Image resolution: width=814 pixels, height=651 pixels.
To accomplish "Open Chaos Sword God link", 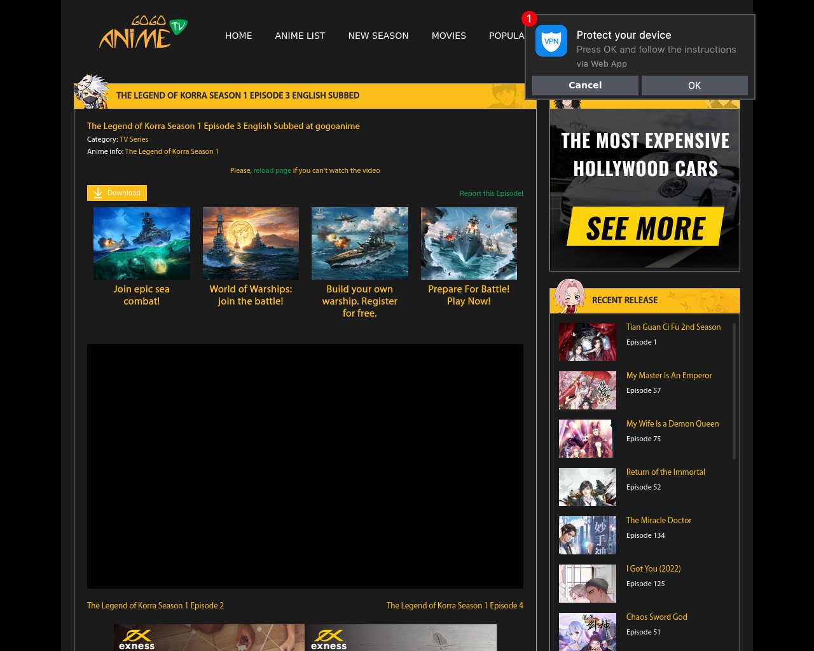I will click(x=657, y=617).
